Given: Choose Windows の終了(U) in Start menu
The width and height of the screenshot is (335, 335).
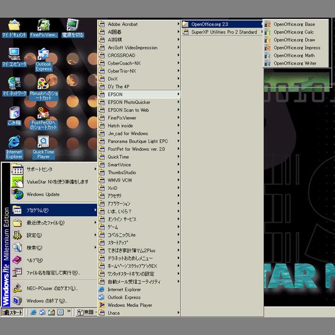Looking at the screenshot, I should click(x=54, y=301).
